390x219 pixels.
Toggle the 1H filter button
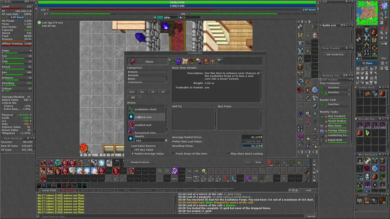click(x=153, y=92)
